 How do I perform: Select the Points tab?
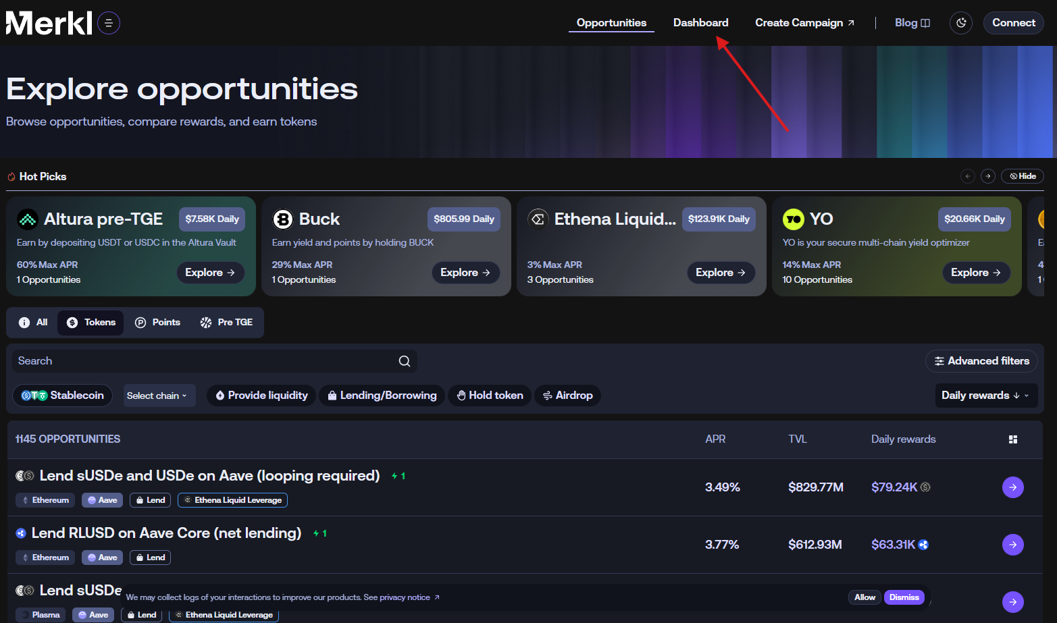click(158, 323)
